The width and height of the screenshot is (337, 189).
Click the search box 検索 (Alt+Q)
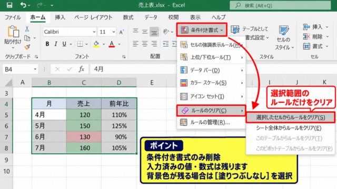pos(280,5)
